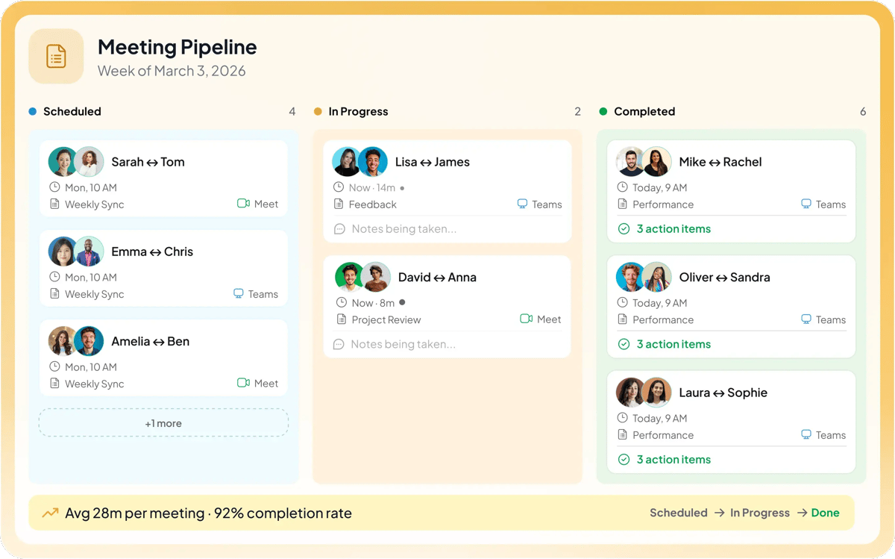
Task: Click the Meet video icon on Sarah ↔ Tom card
Action: click(x=243, y=204)
